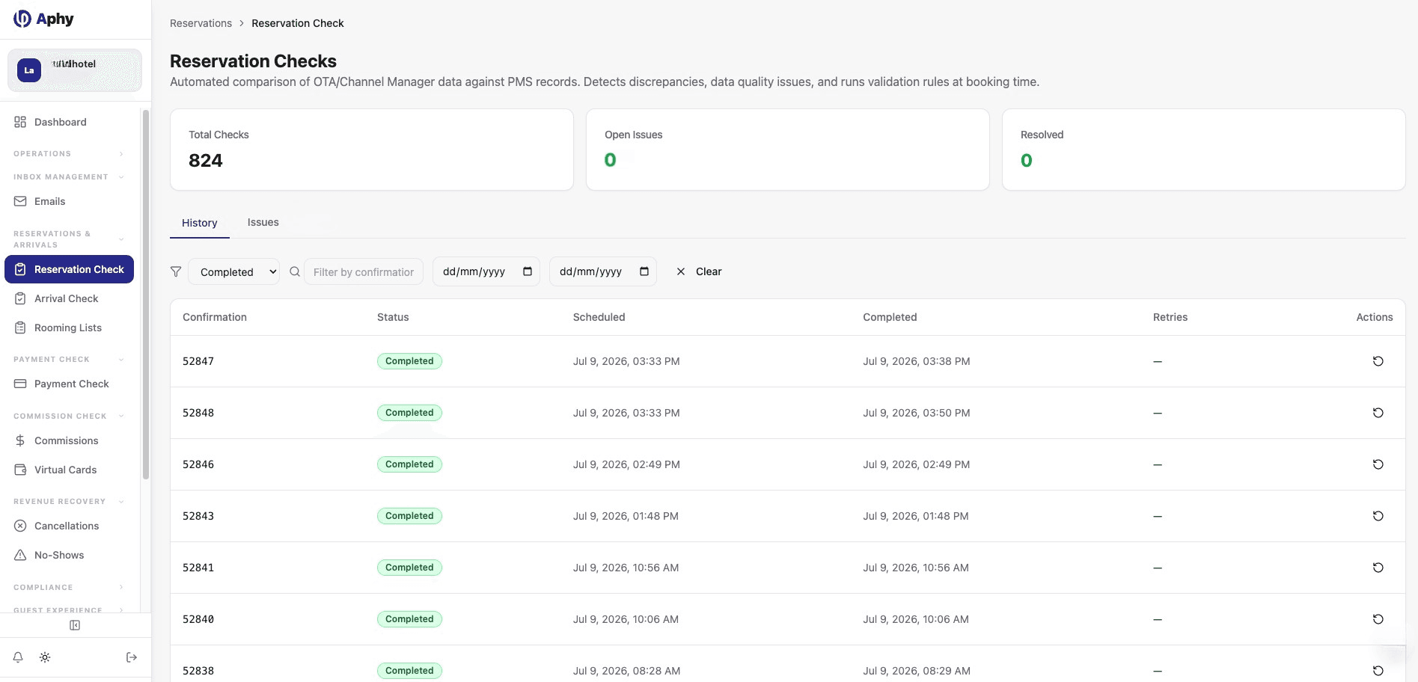Click the Cancellations circle-x icon
The width and height of the screenshot is (1418, 682).
(20, 526)
